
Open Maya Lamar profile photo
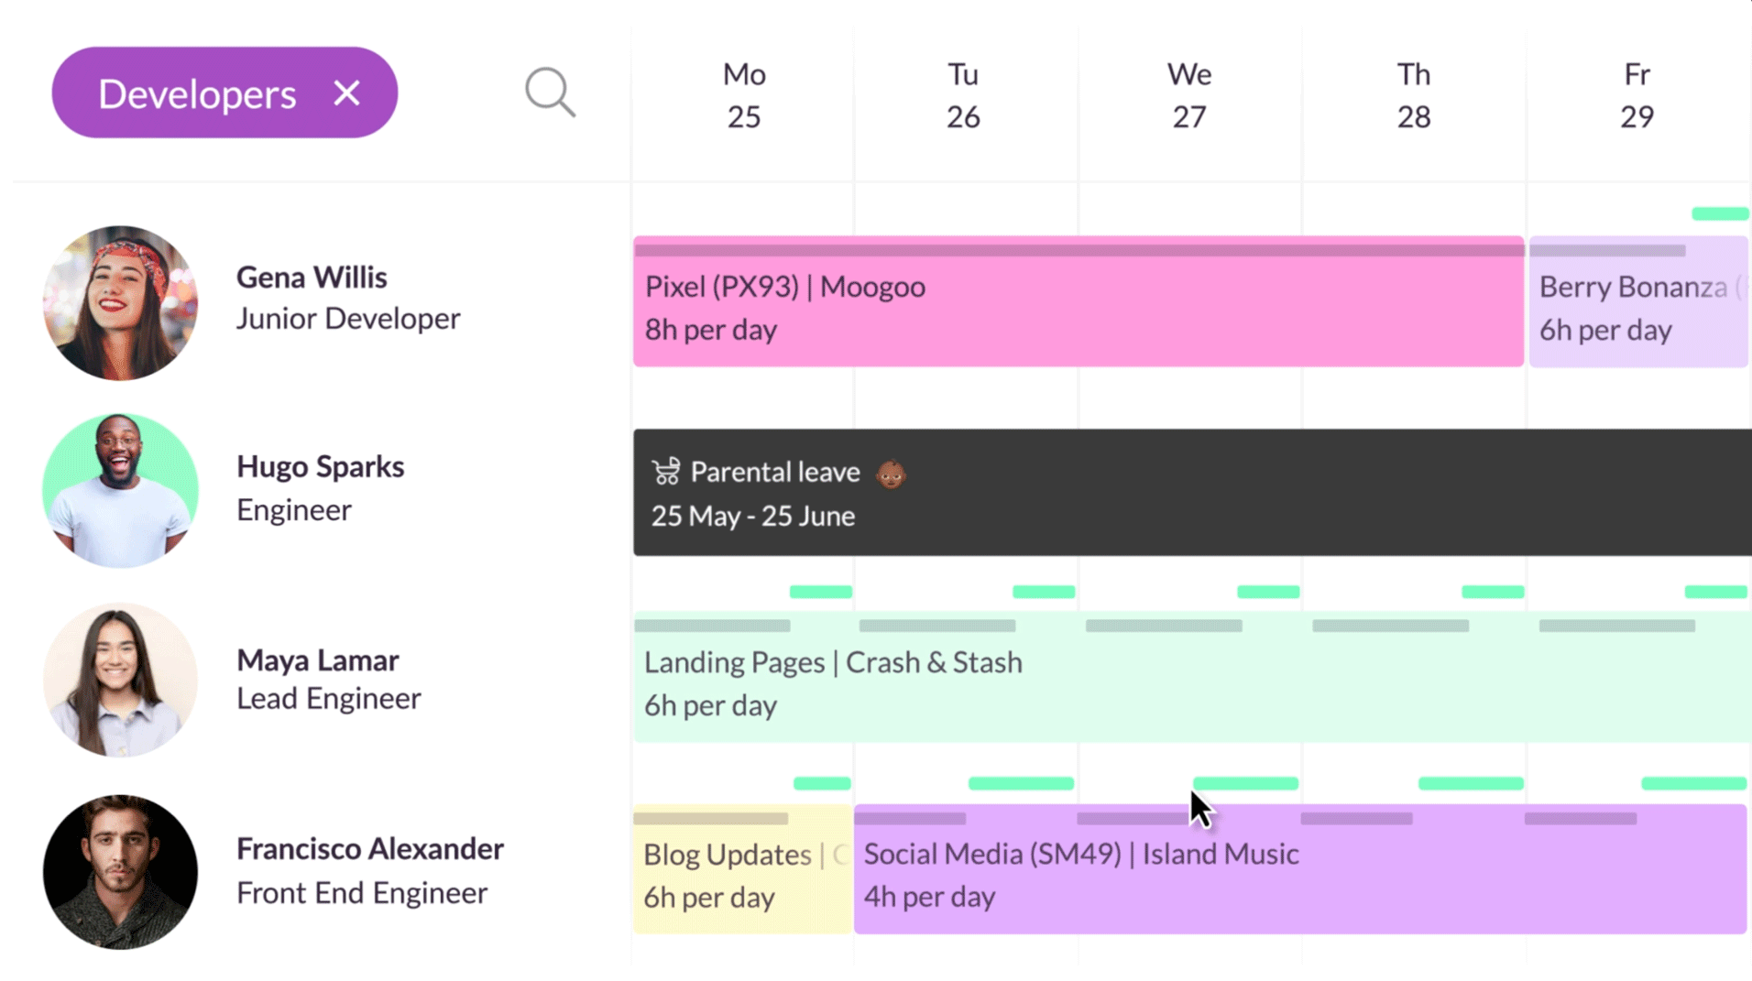(120, 680)
